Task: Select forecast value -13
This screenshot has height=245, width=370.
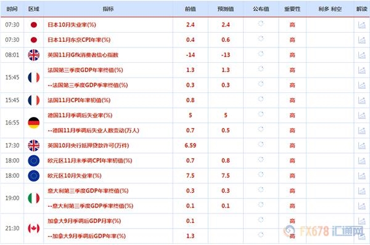Action: (x=226, y=55)
